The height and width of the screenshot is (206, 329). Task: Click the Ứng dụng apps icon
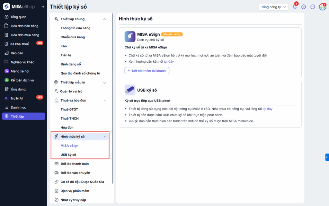click(7, 89)
